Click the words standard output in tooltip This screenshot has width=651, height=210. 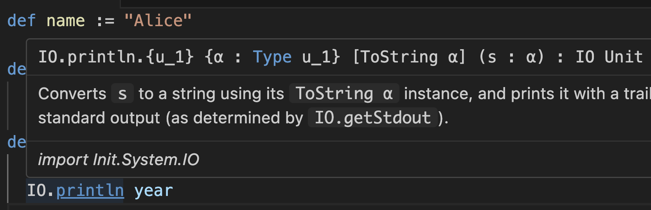pos(99,118)
